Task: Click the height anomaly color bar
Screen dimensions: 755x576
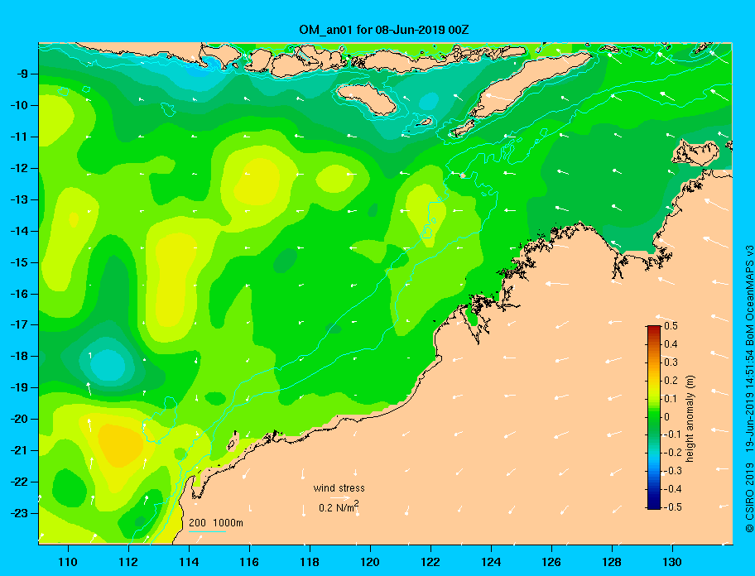Action: (654, 417)
